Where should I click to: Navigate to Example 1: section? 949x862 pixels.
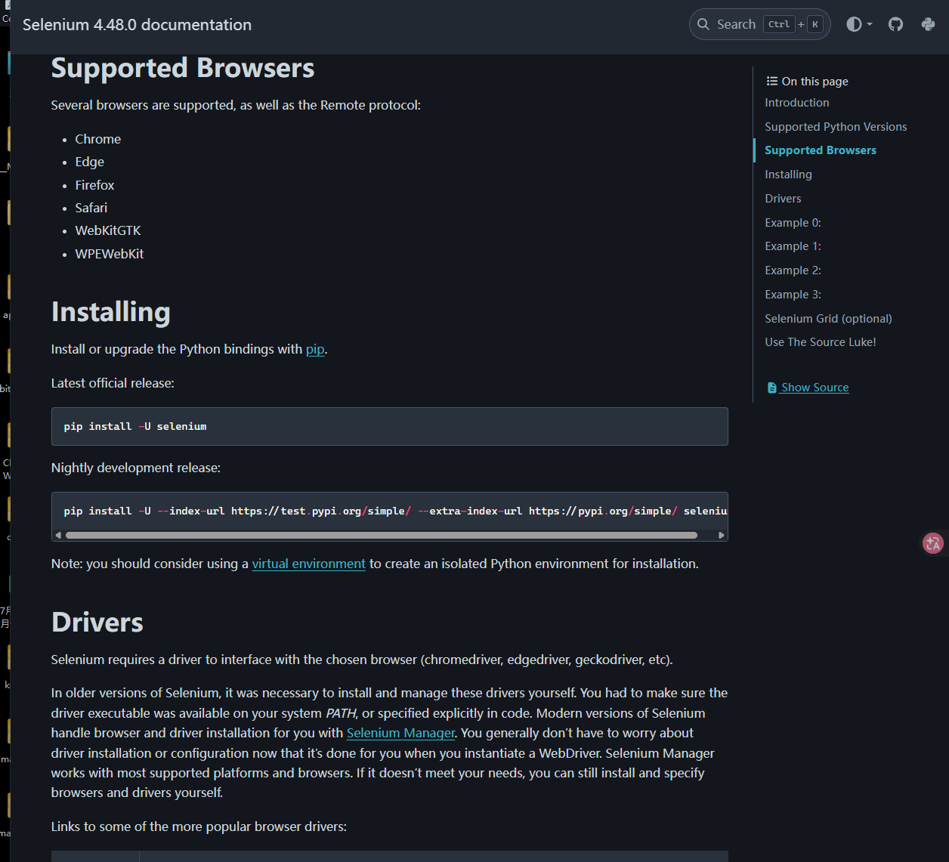[x=793, y=246]
